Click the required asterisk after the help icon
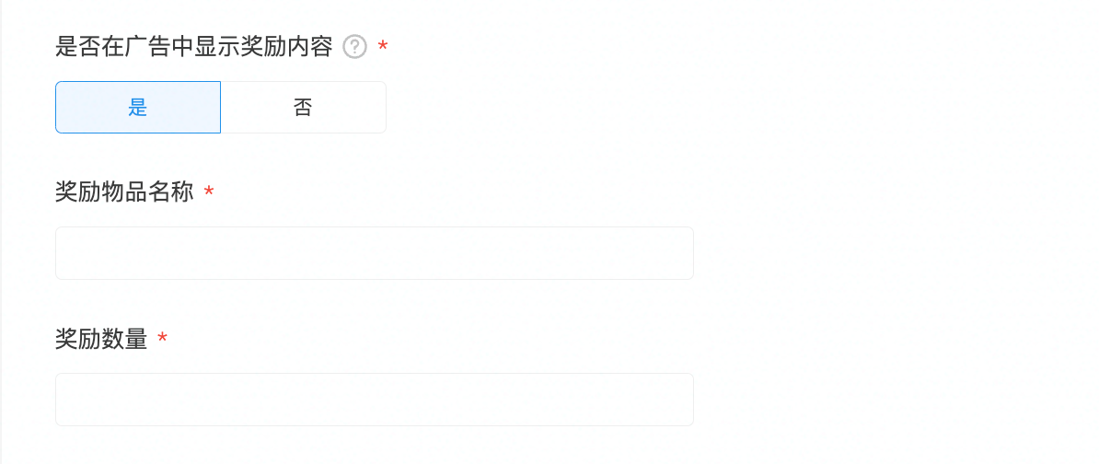Screen dimensions: 1099x464 [x=383, y=47]
